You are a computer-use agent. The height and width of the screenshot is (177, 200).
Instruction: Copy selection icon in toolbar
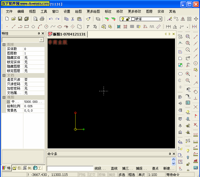(x=66, y=19)
